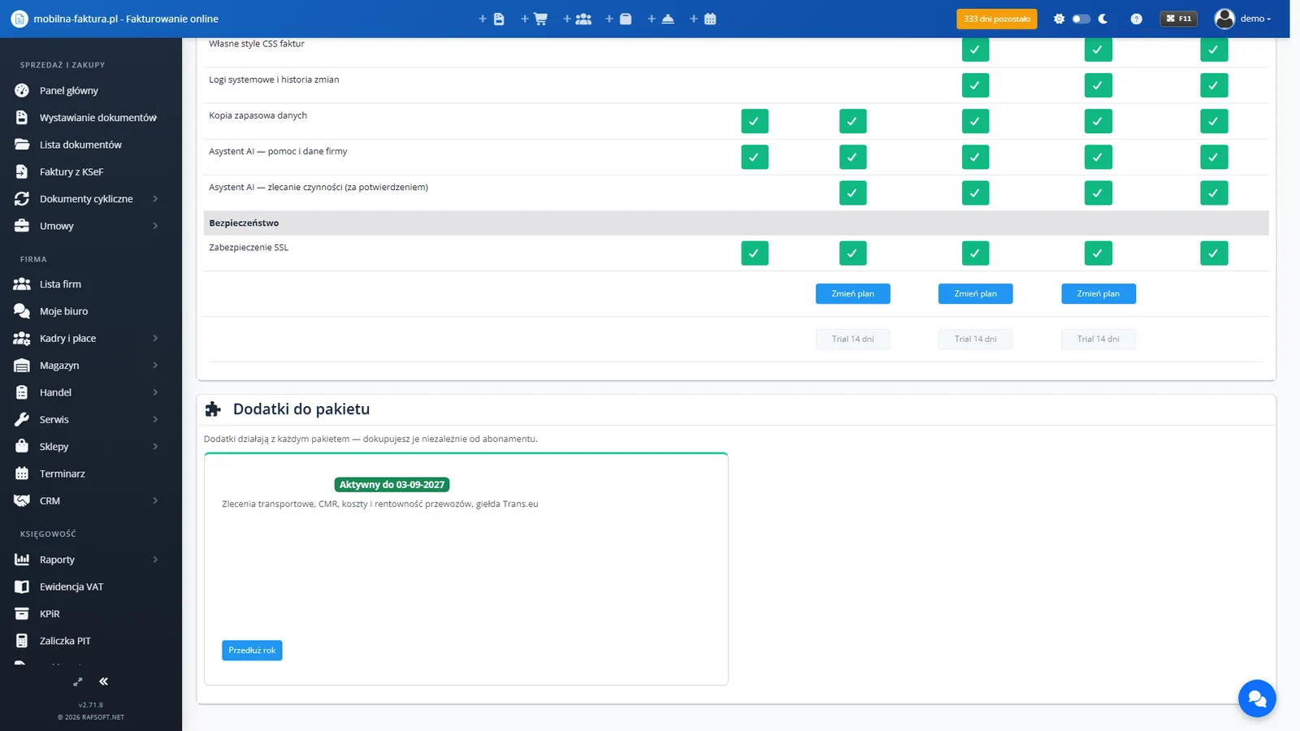
Task: Open Lista firm menu item
Action: point(60,284)
